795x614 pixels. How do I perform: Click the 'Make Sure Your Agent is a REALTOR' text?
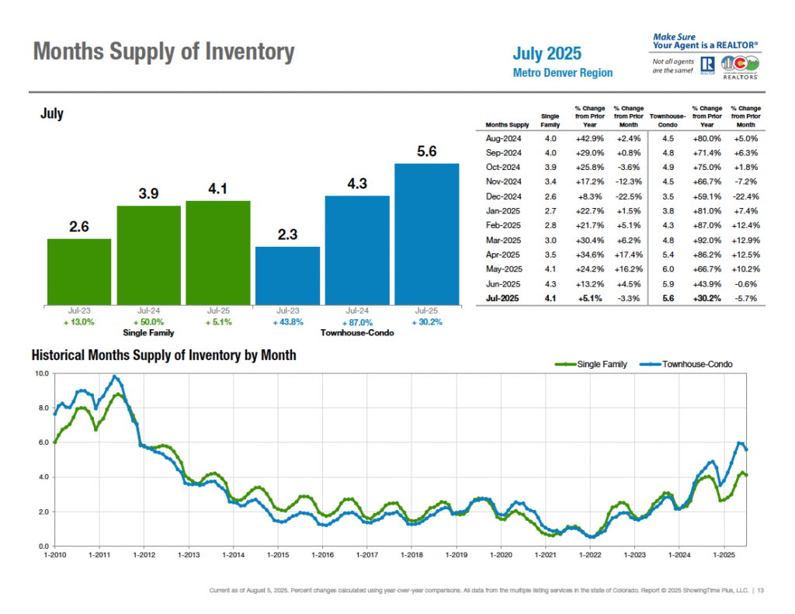pyautogui.click(x=705, y=41)
